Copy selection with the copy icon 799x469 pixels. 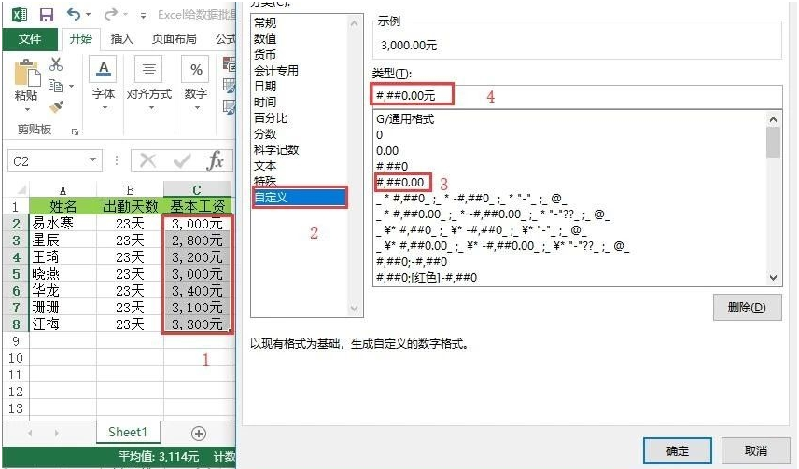56,86
